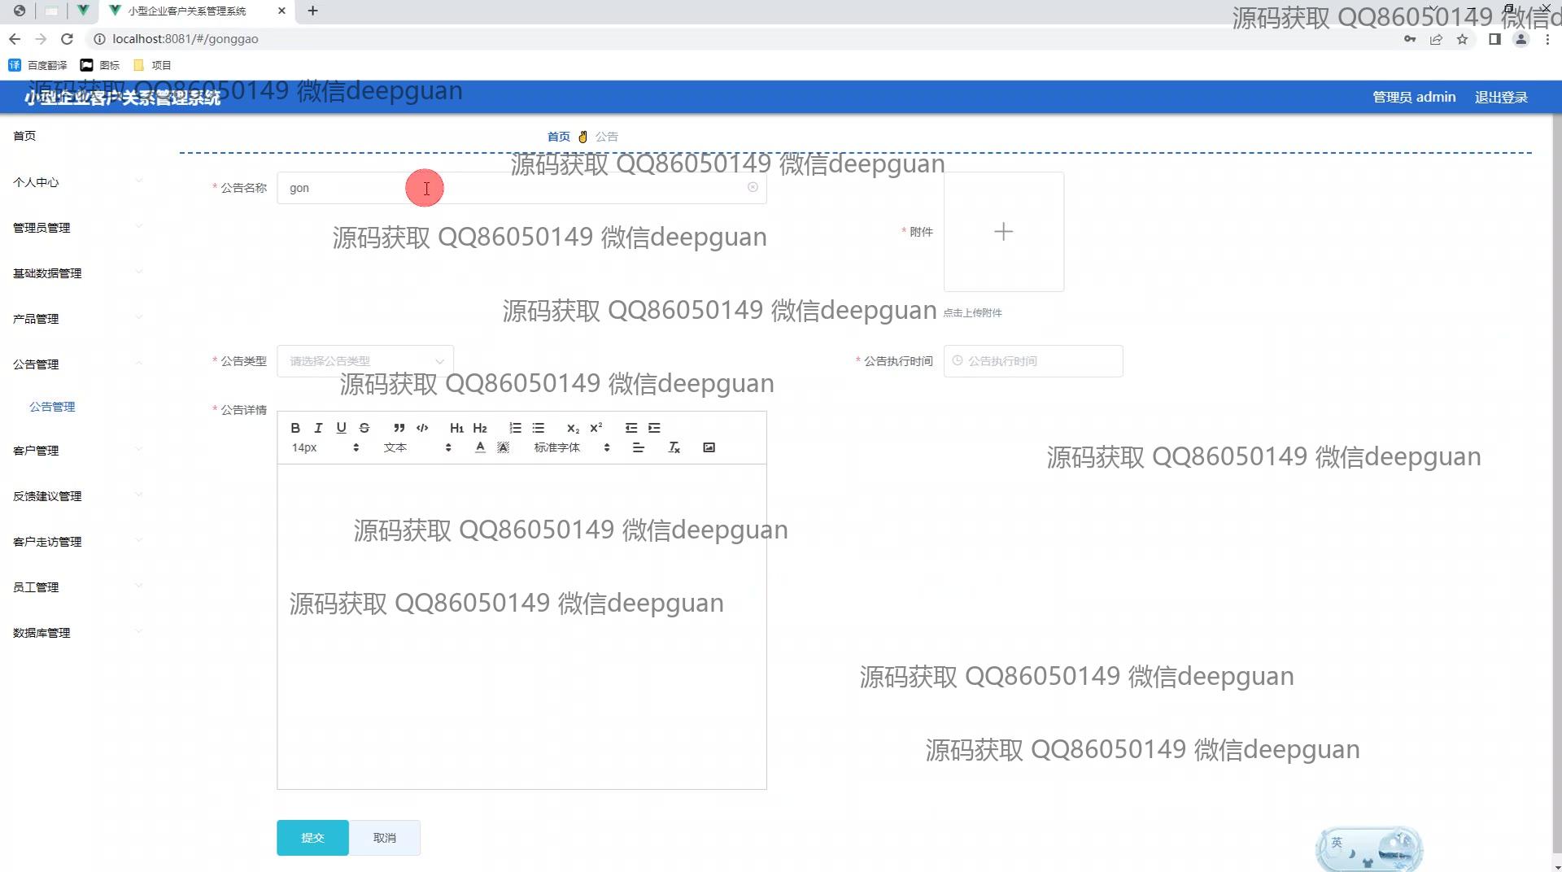Toggle bold formatting in the editor

point(295,428)
